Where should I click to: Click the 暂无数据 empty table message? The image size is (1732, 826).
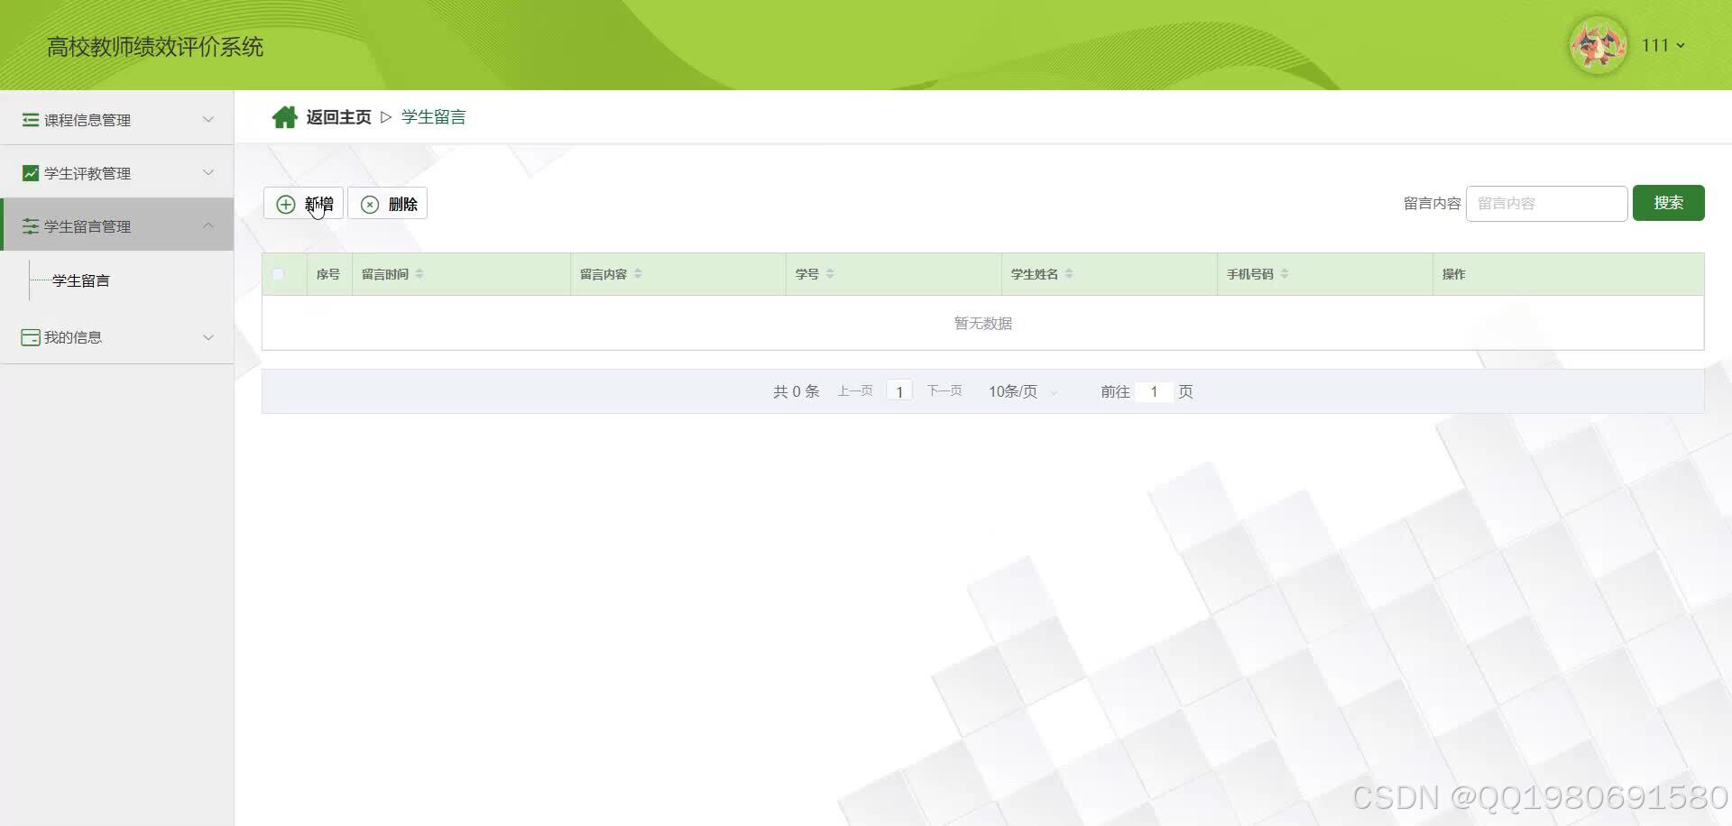click(x=983, y=323)
